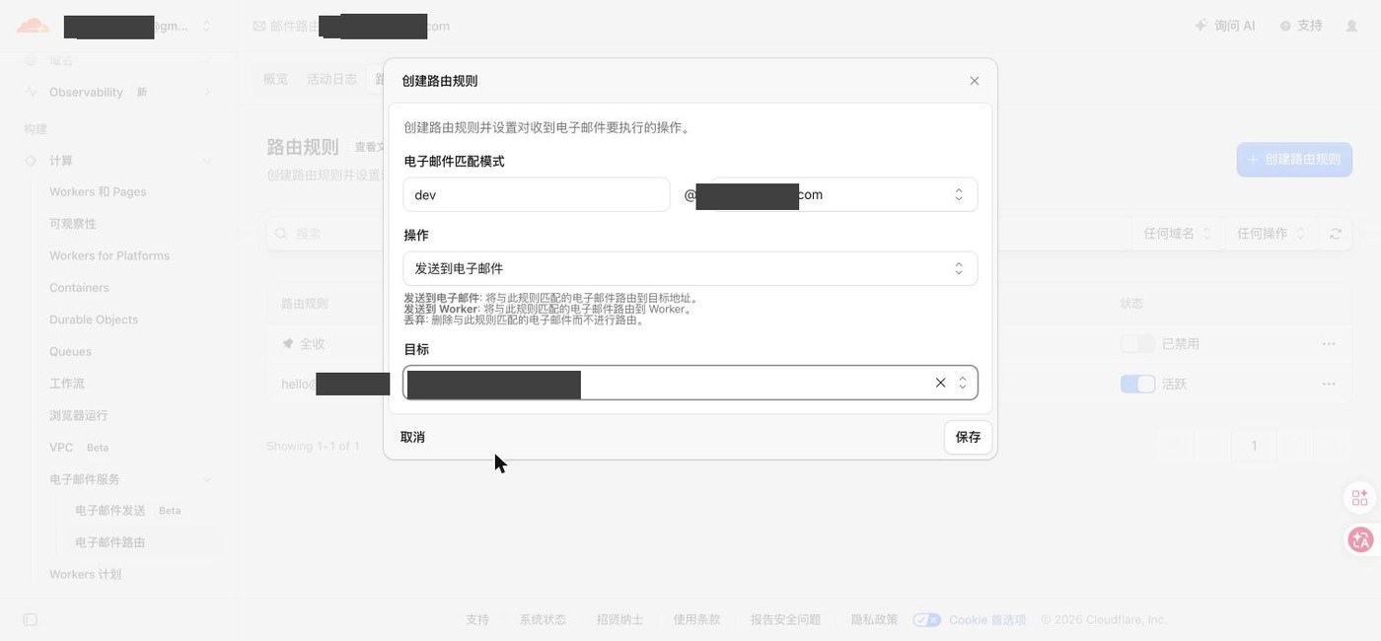Image resolution: width=1381 pixels, height=641 pixels.
Task: Click the 创建路由规则 button behind dialog
Action: coord(1294,159)
